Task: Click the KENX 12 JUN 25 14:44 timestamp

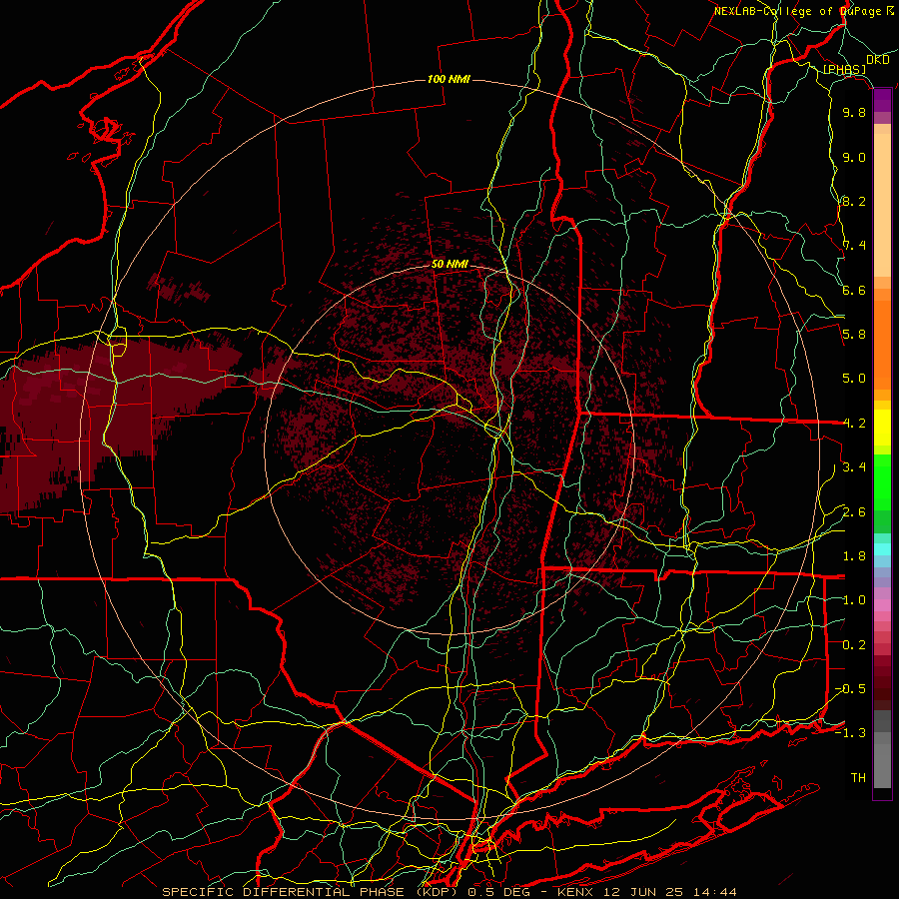Action: [x=646, y=892]
